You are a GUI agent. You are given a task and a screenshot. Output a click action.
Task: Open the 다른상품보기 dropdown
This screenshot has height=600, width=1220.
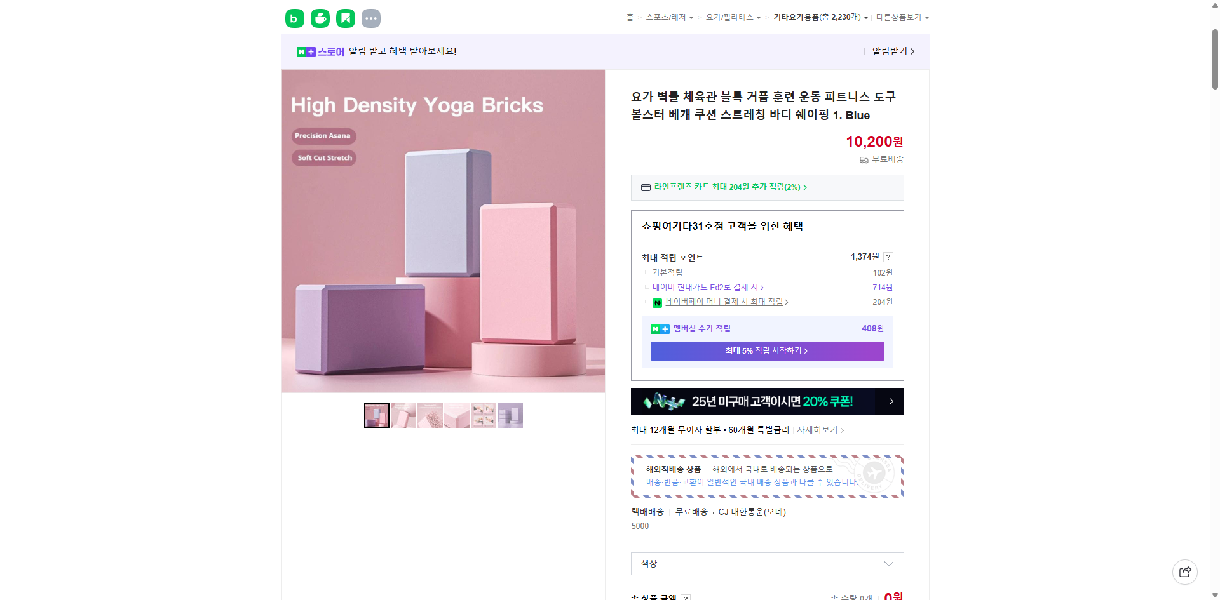tap(902, 17)
